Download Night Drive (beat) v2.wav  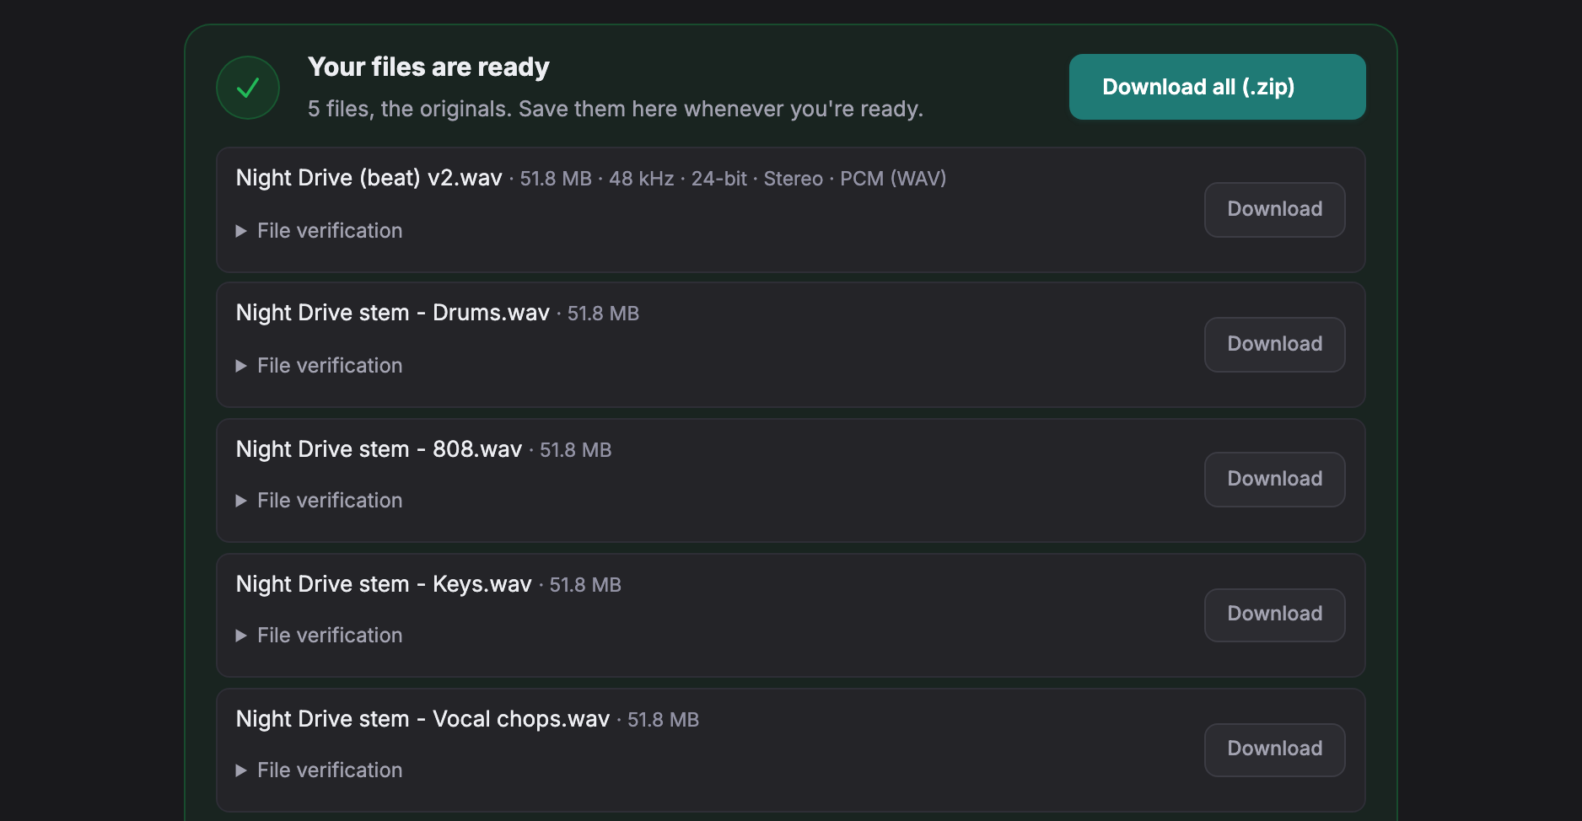coord(1274,210)
